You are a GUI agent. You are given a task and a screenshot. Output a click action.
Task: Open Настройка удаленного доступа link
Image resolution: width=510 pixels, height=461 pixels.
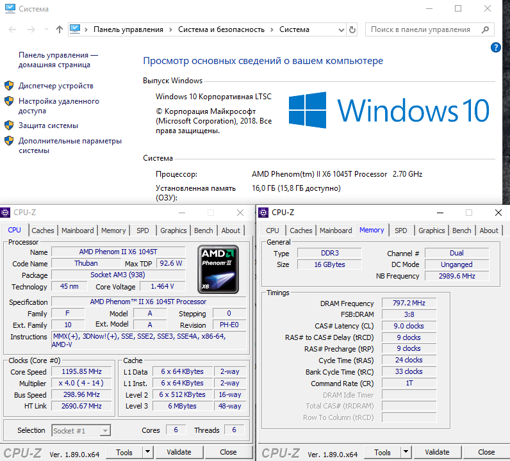(x=58, y=106)
